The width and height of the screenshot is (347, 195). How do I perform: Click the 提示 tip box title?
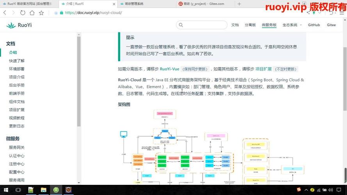click(130, 37)
